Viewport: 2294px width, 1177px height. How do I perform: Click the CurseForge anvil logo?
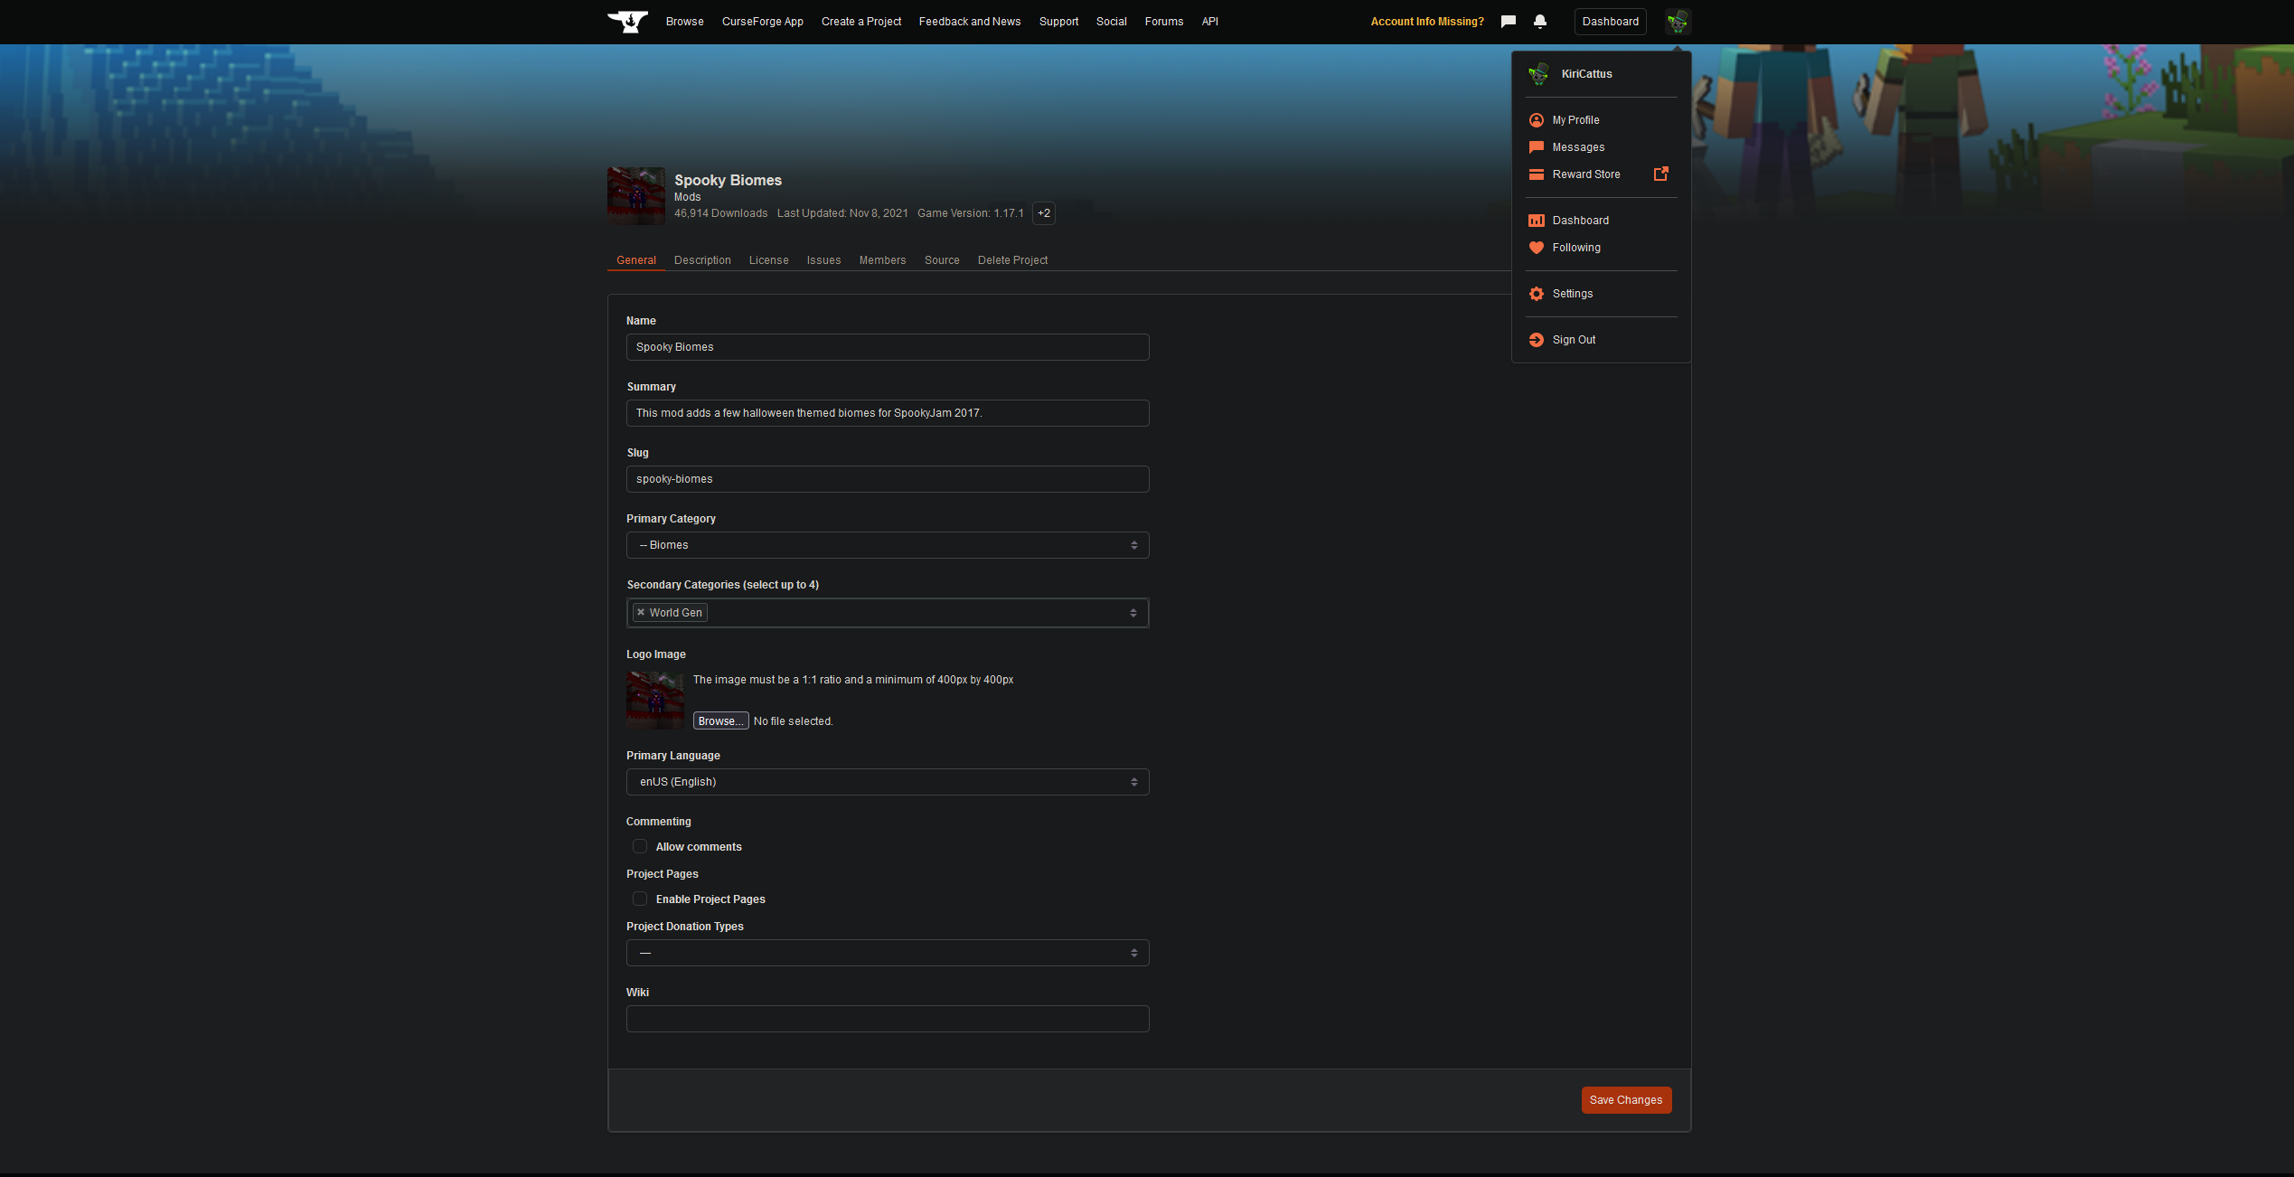[x=627, y=22]
